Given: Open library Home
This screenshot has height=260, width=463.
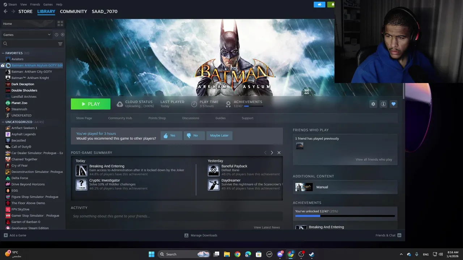Looking at the screenshot, I should (28, 23).
